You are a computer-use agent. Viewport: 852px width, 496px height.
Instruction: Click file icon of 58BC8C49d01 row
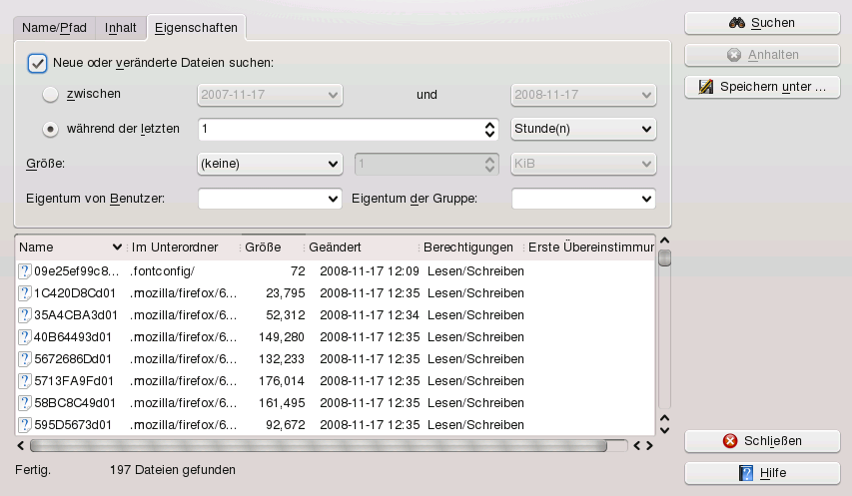pos(24,403)
